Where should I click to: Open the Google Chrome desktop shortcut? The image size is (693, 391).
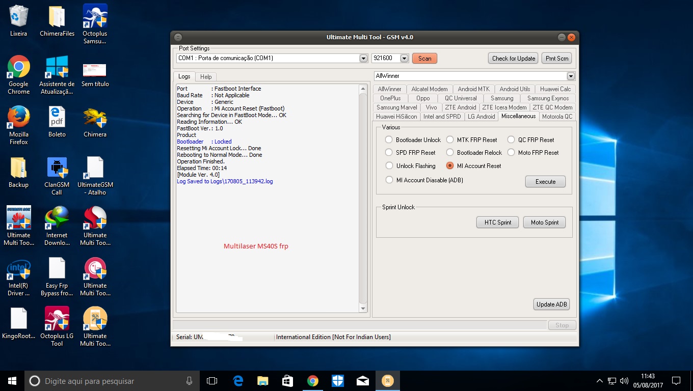coord(19,75)
